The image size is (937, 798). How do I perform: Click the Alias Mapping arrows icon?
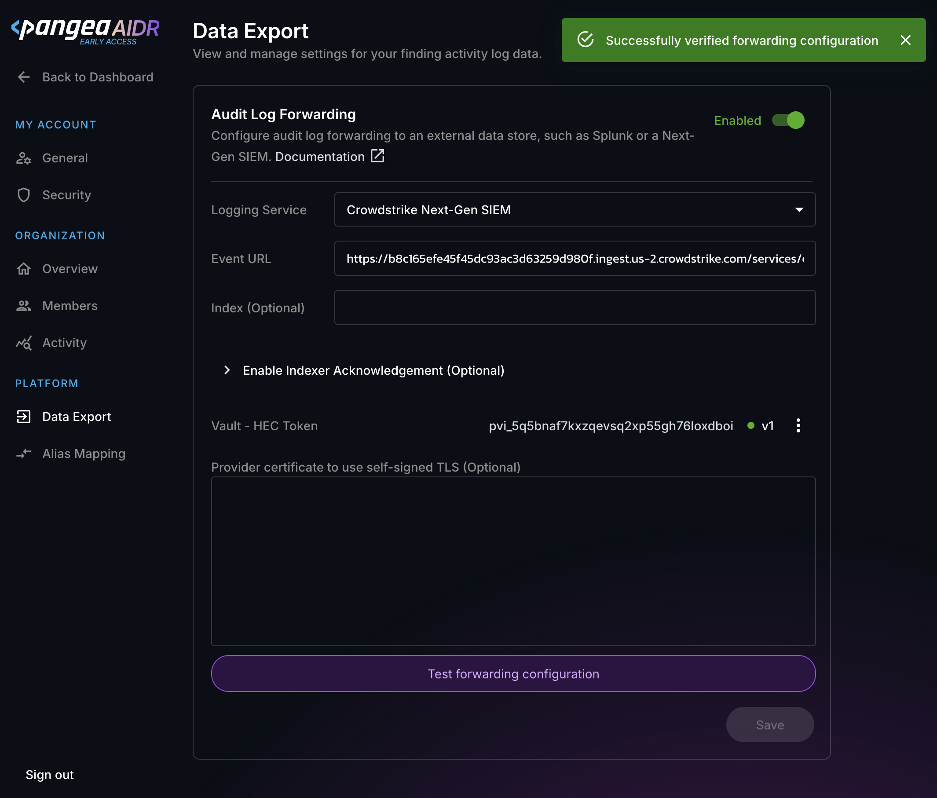click(23, 454)
